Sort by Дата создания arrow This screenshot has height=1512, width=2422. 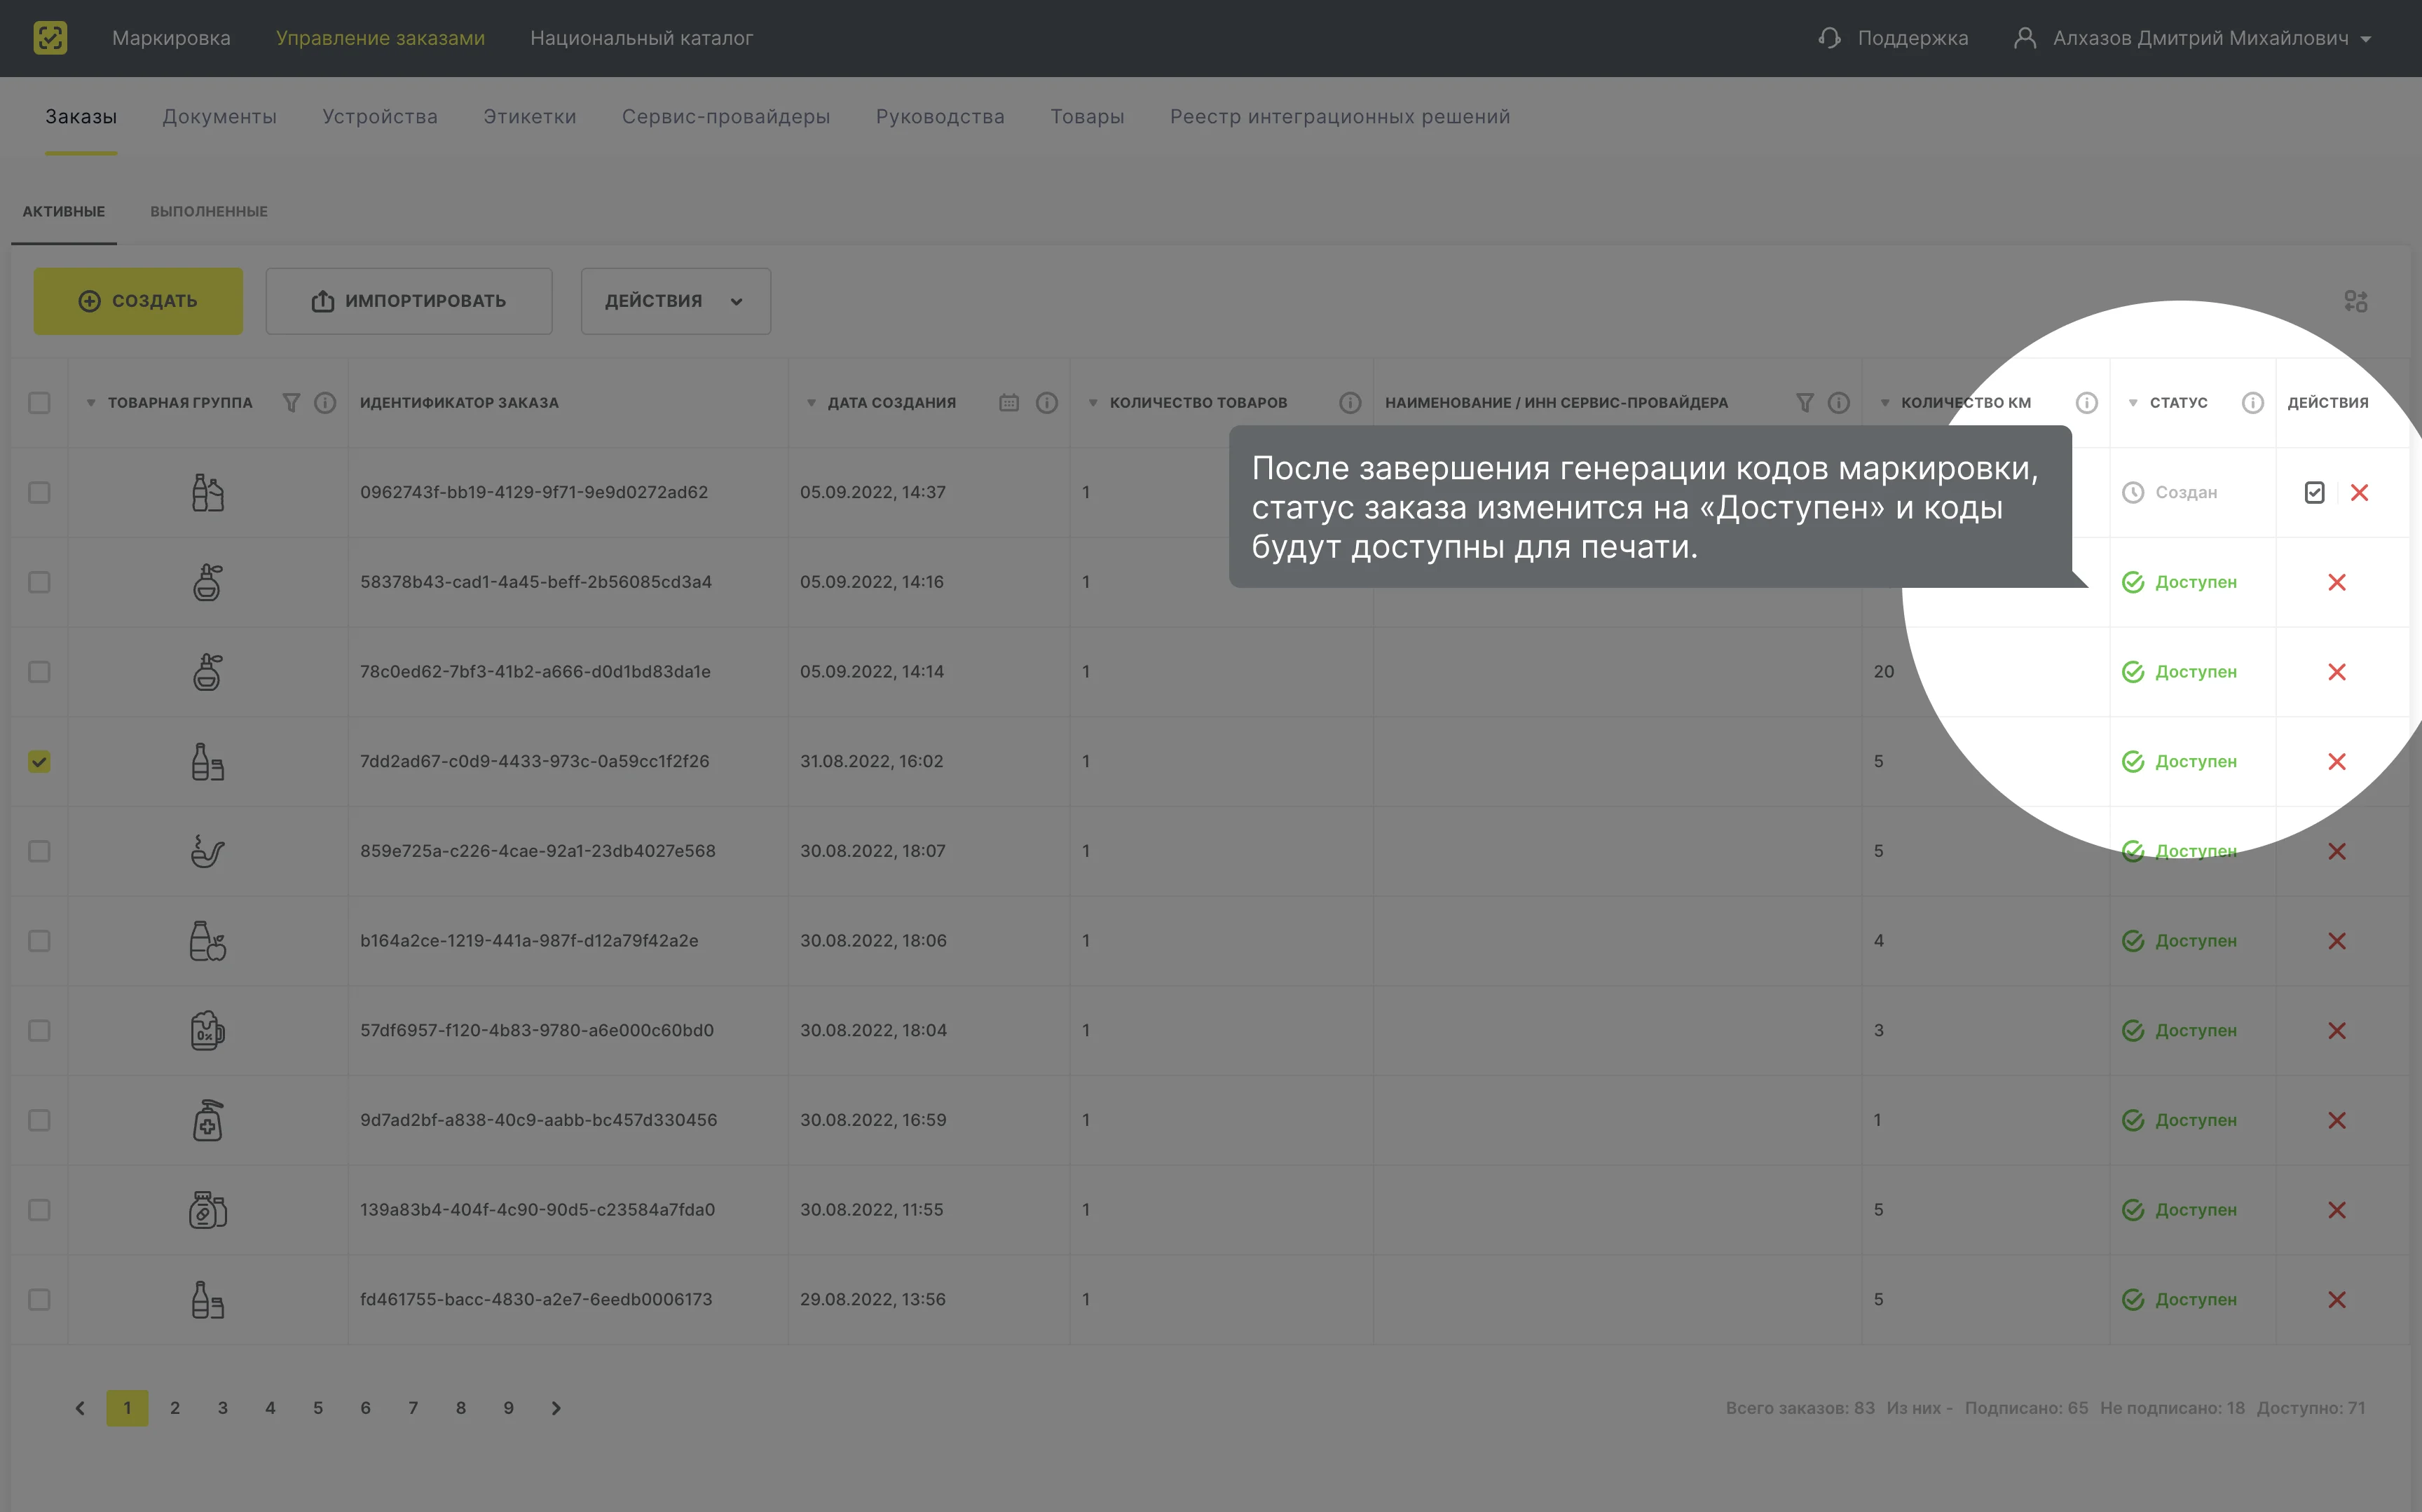point(811,403)
